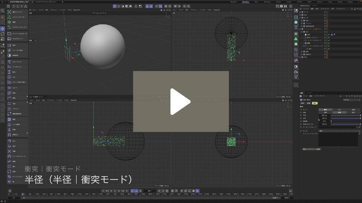Viewport: 362px width, 203px height.
Task: Toggle green checkmark of the sphere object
Action: click(329, 35)
